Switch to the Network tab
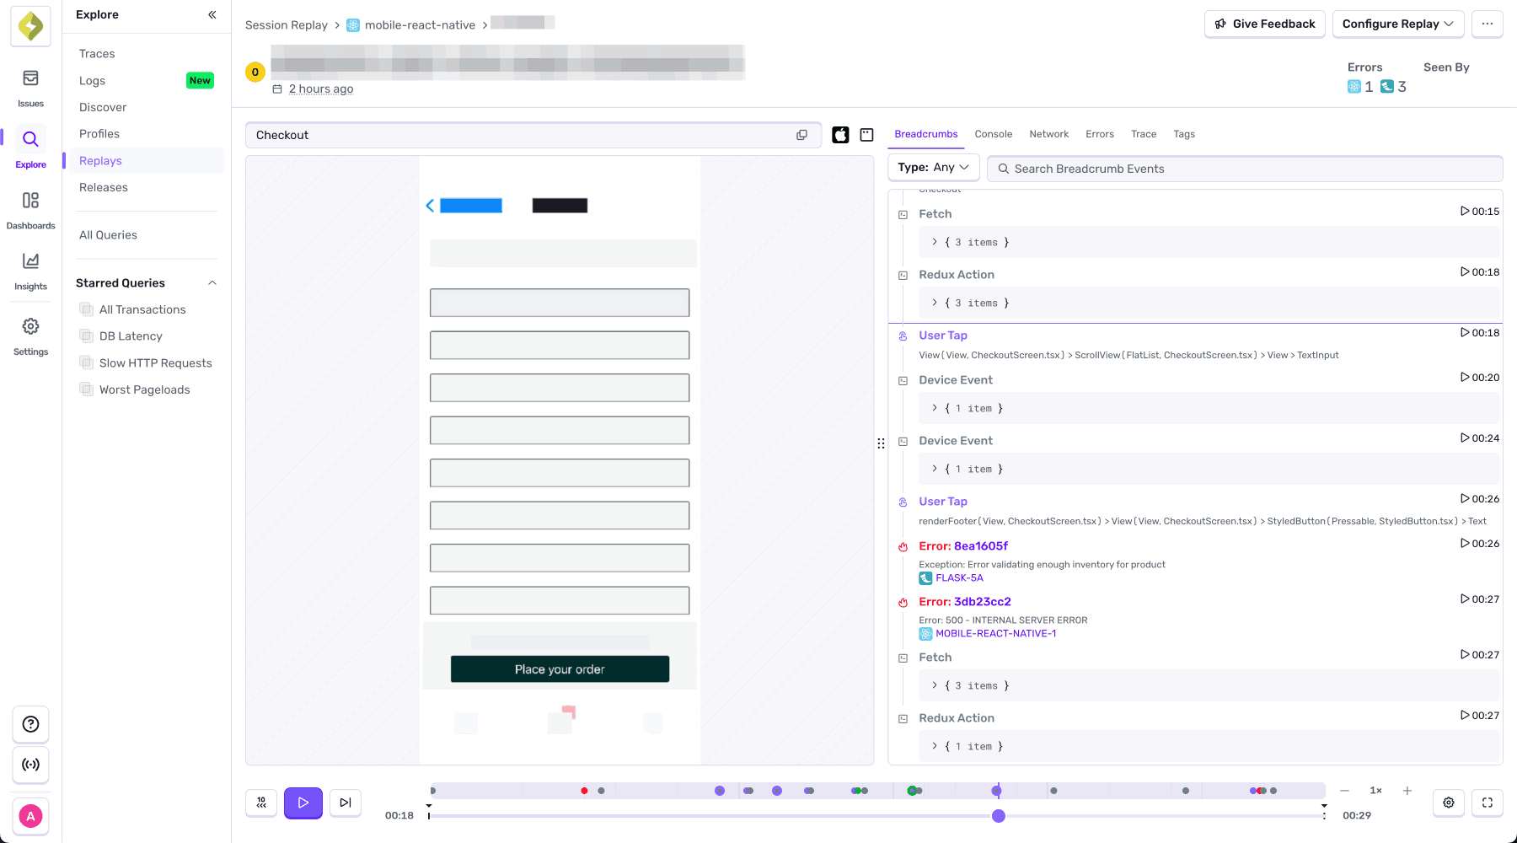This screenshot has height=843, width=1517. (1048, 133)
